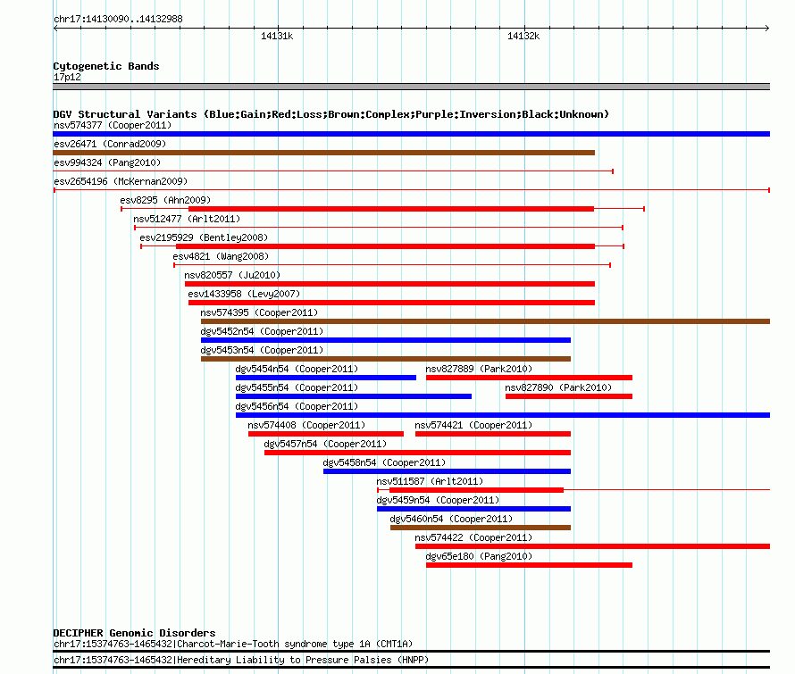Click the nsv574377 (Cooper2011) blue variant bar
The width and height of the screenshot is (795, 674).
point(411,134)
